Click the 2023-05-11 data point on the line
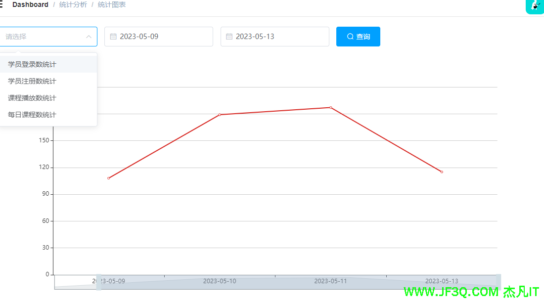The image size is (544, 301). point(331,107)
